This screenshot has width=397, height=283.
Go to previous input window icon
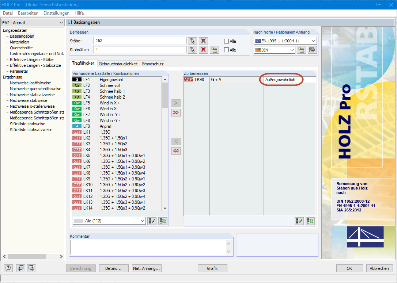[x=20, y=268]
